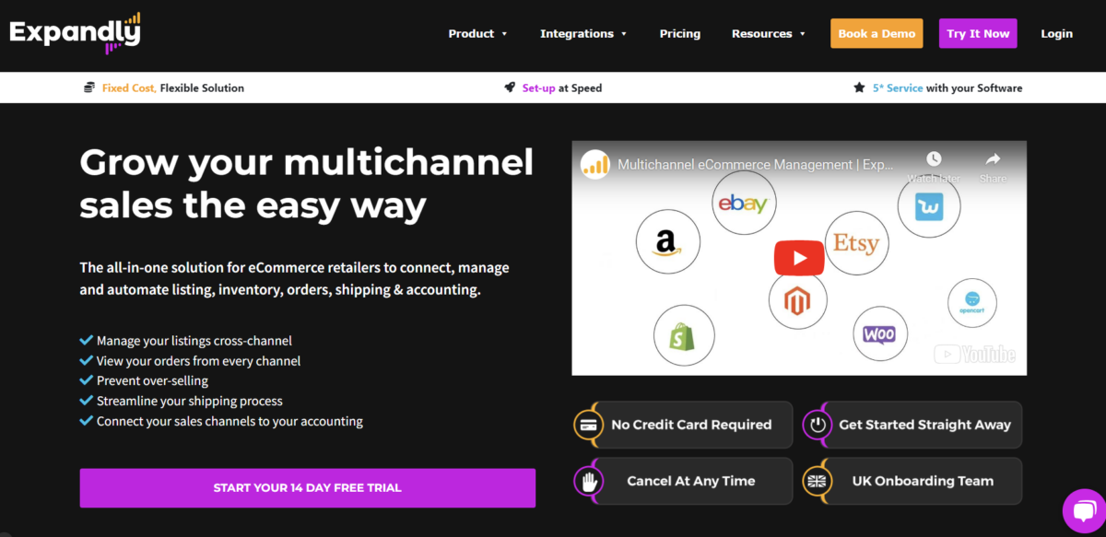Click the WooCommerce logo circle
Screen dimensions: 1106x537
click(879, 334)
